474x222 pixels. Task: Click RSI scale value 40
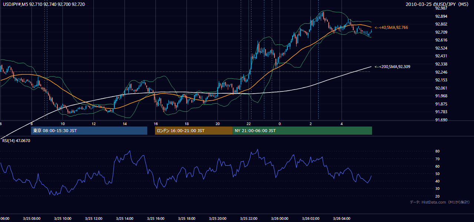(437, 181)
